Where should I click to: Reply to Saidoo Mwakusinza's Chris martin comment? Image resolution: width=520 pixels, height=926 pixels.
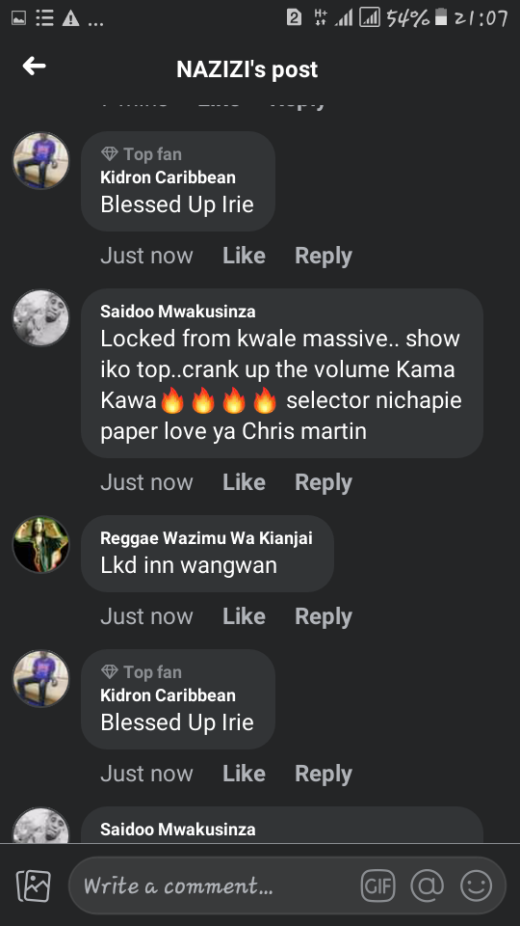click(x=324, y=482)
